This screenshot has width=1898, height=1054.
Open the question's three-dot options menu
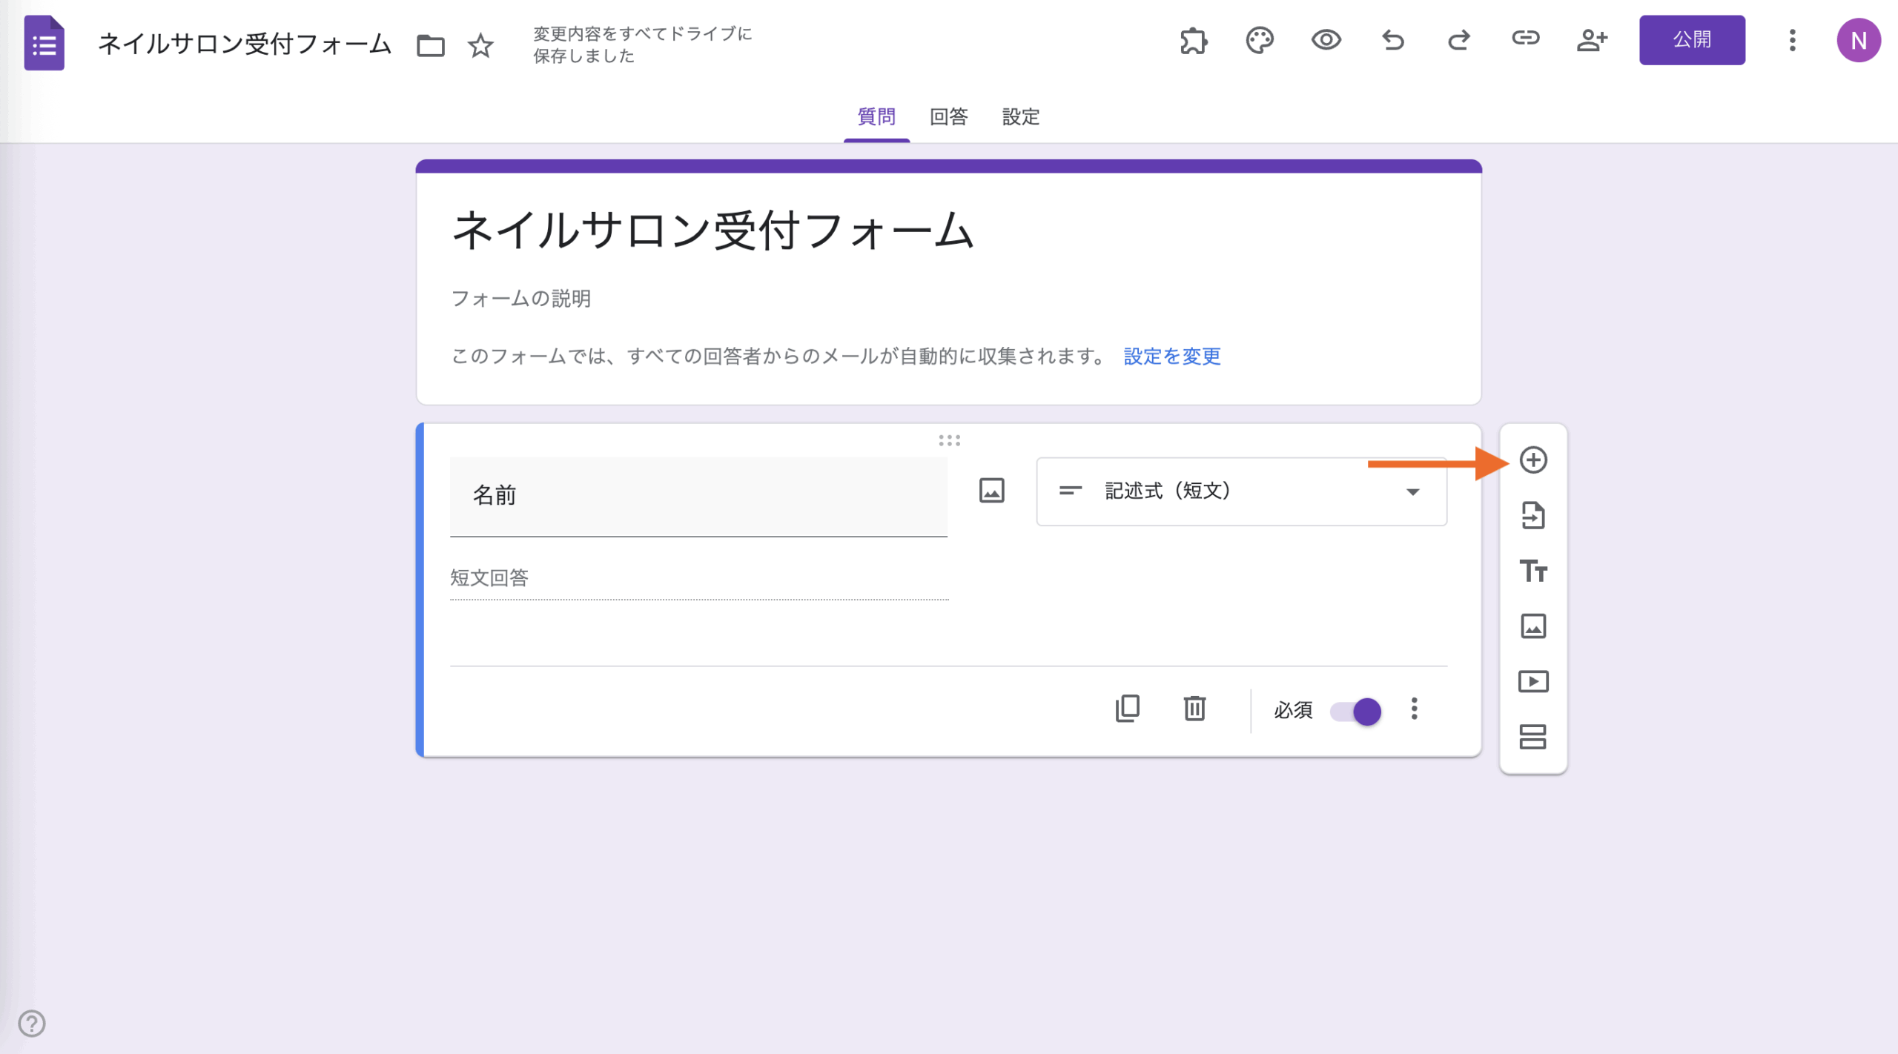point(1414,709)
